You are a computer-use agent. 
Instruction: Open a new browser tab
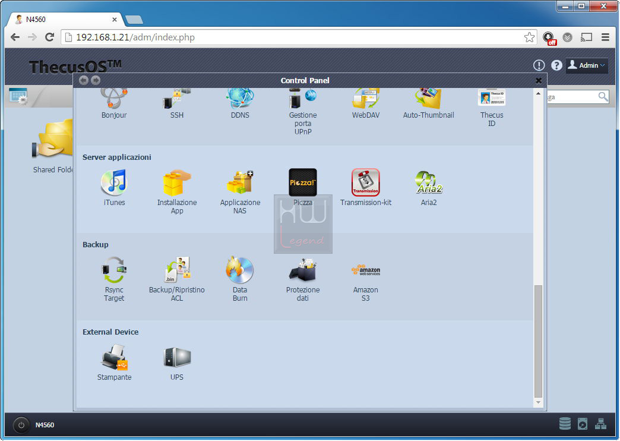(x=134, y=20)
